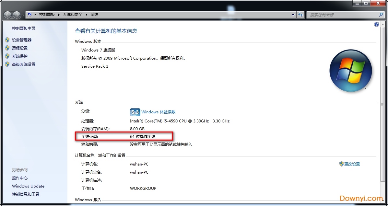Go back with the Back arrow button
Screen dimensions: 388x206
pyautogui.click(x=8, y=15)
